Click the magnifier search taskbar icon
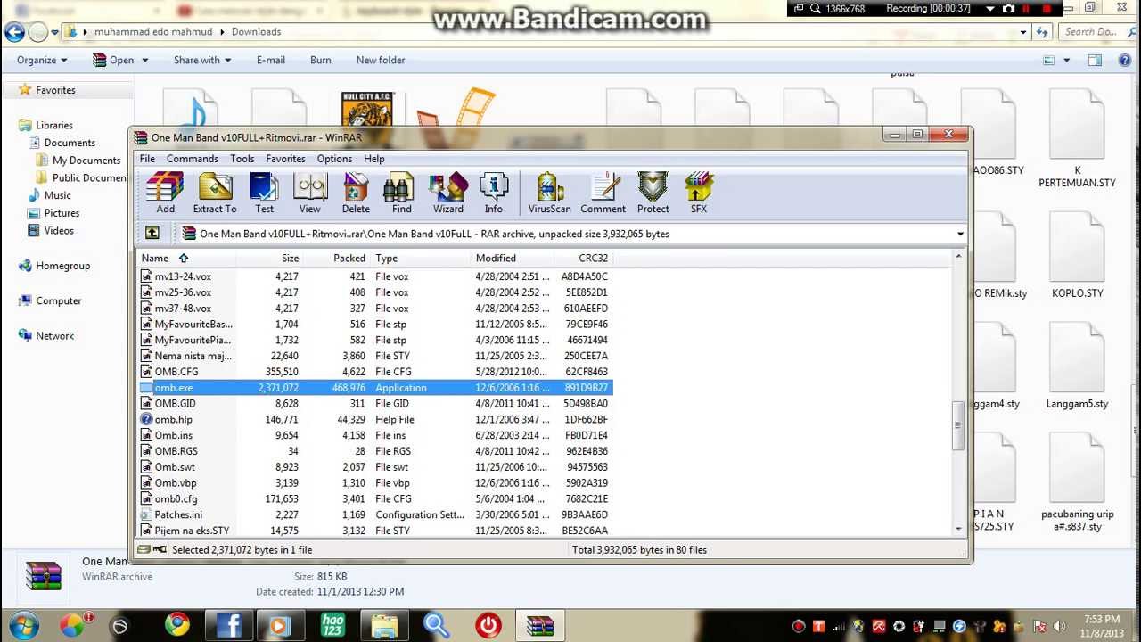 pyautogui.click(x=436, y=625)
